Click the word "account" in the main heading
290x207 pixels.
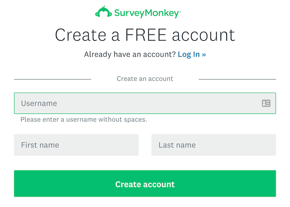coord(203,35)
